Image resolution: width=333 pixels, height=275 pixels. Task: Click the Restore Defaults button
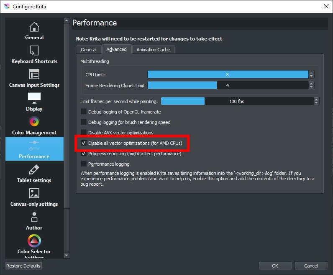[x=23, y=266]
